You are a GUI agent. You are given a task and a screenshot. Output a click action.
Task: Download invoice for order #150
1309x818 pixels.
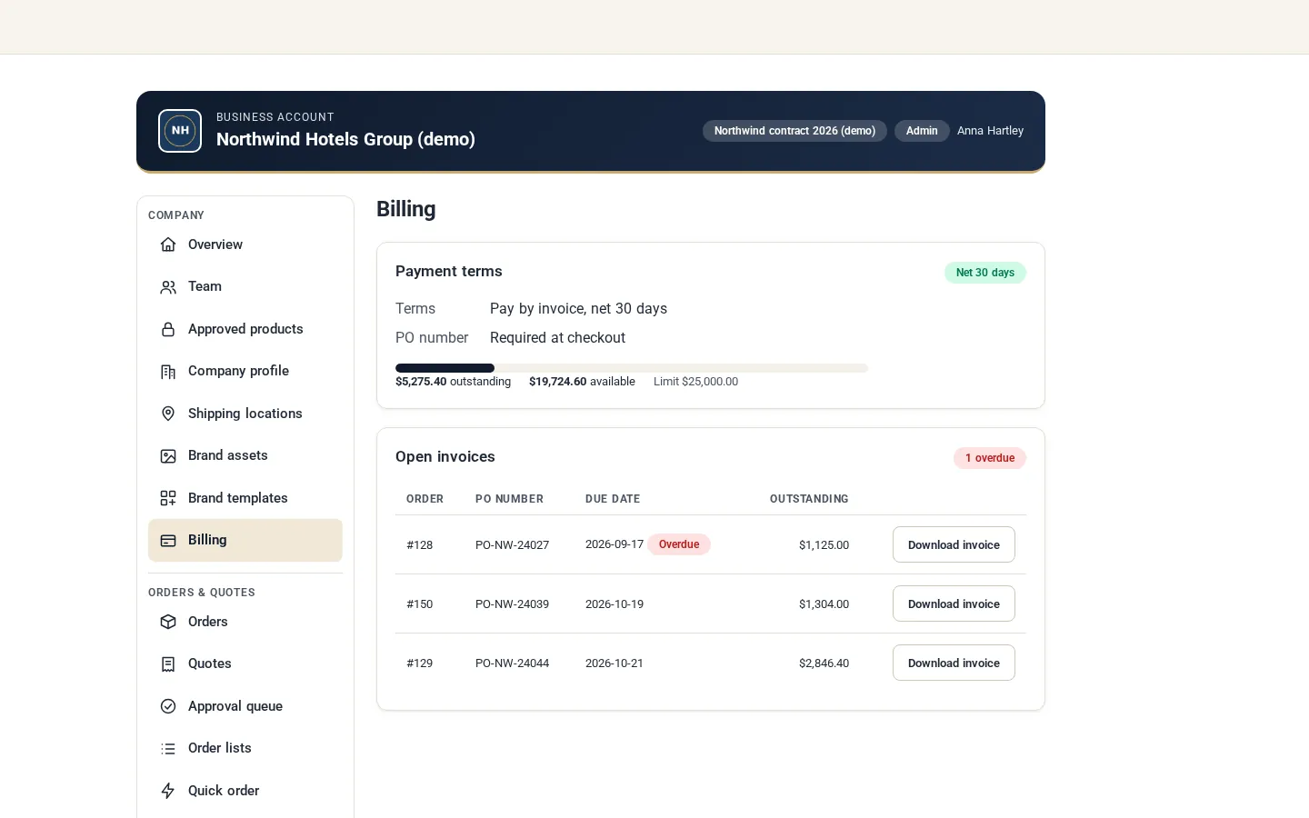click(954, 604)
